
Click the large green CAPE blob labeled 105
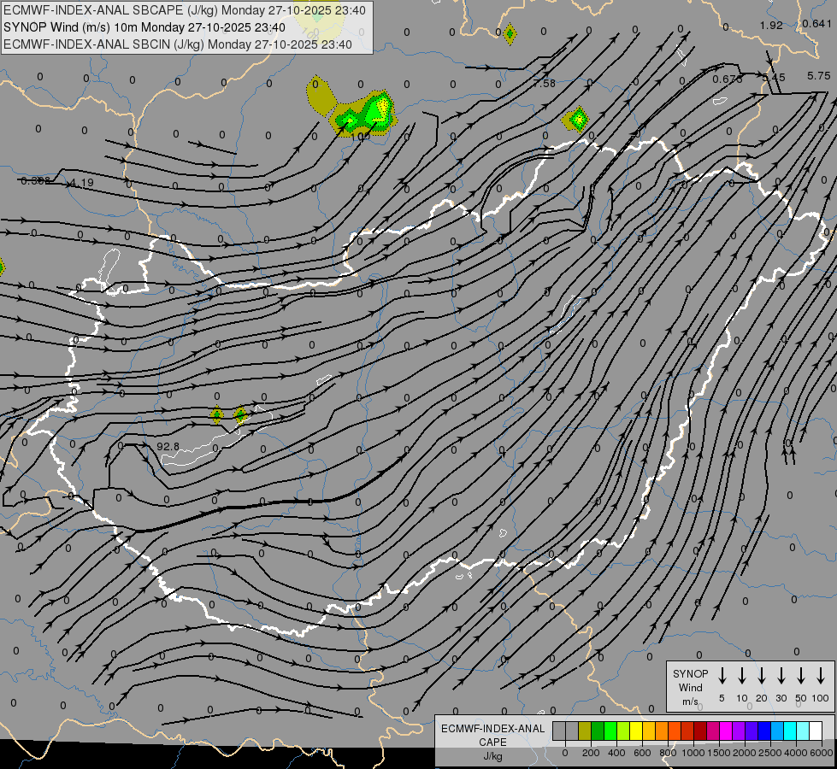pyautogui.click(x=364, y=114)
